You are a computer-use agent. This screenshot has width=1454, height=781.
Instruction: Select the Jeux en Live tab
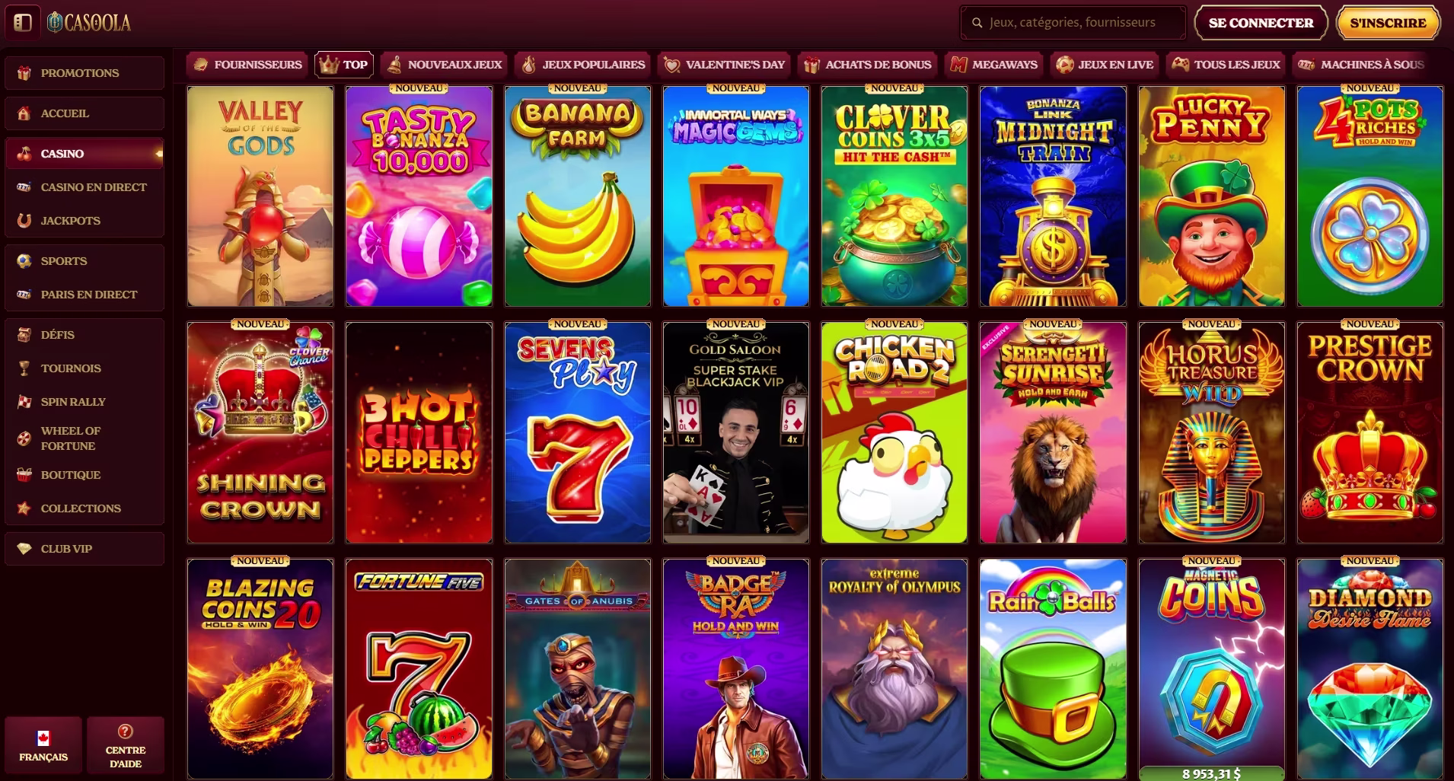click(x=1105, y=65)
